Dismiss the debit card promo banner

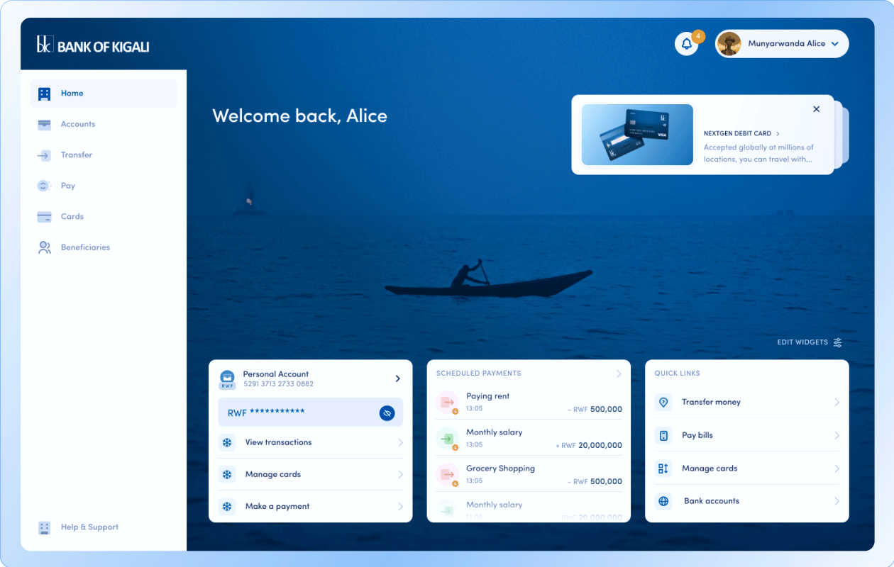(816, 108)
